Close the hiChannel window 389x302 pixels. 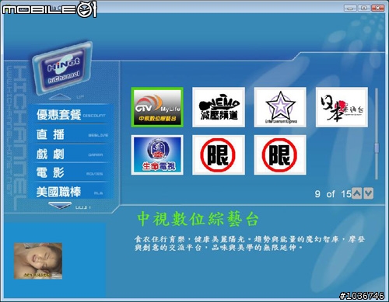tap(377, 8)
